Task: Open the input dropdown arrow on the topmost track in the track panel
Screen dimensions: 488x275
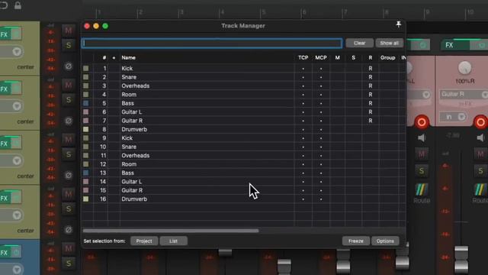Action: [17, 51]
